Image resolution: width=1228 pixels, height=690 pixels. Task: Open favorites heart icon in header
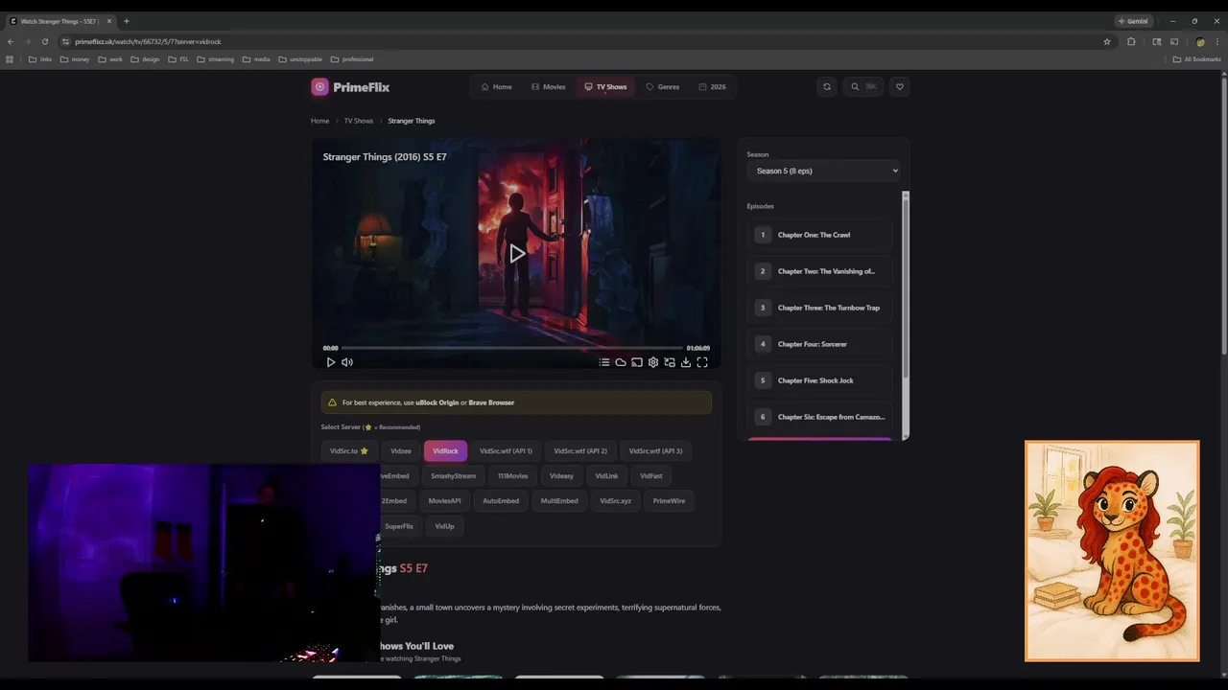(899, 87)
